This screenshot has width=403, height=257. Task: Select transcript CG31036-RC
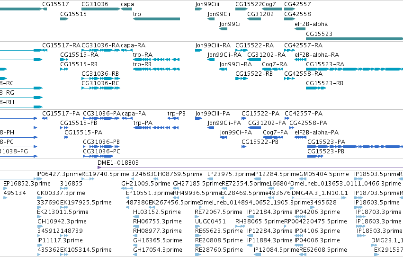[101, 88]
